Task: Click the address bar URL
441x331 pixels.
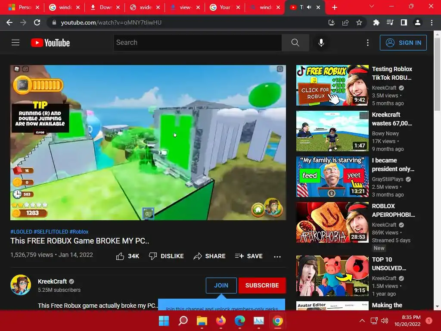Action: pos(111,22)
